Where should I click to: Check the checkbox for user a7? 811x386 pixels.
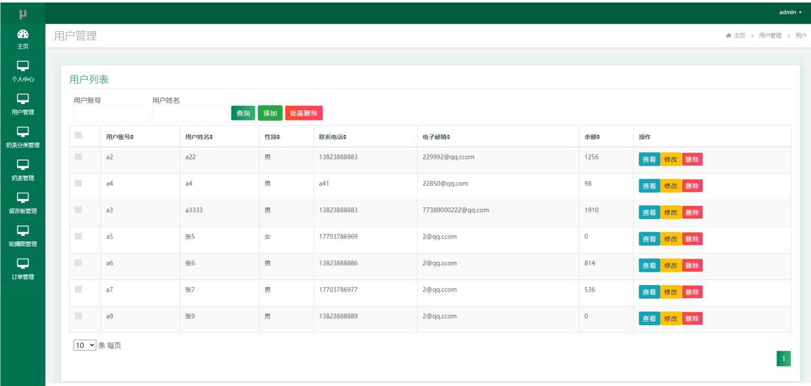pos(78,289)
